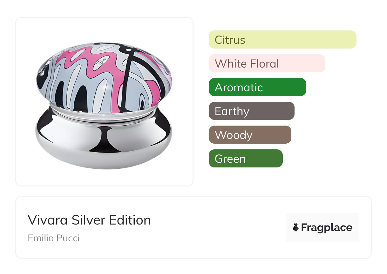This screenshot has width=387, height=274.
Task: Click the White Floral text label
Action: point(247,63)
